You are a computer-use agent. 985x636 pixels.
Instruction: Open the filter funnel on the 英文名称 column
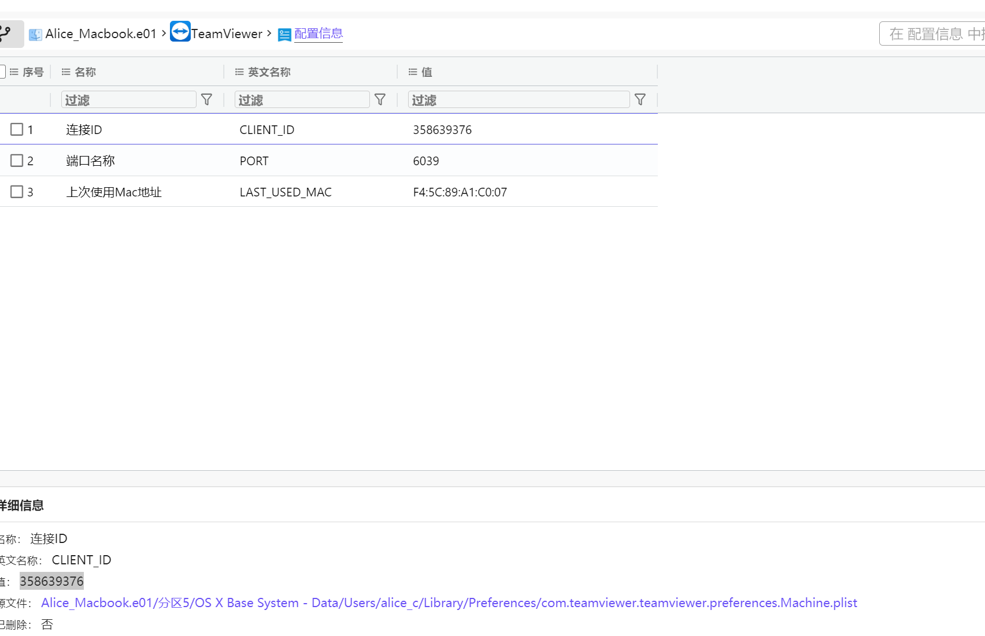380,99
